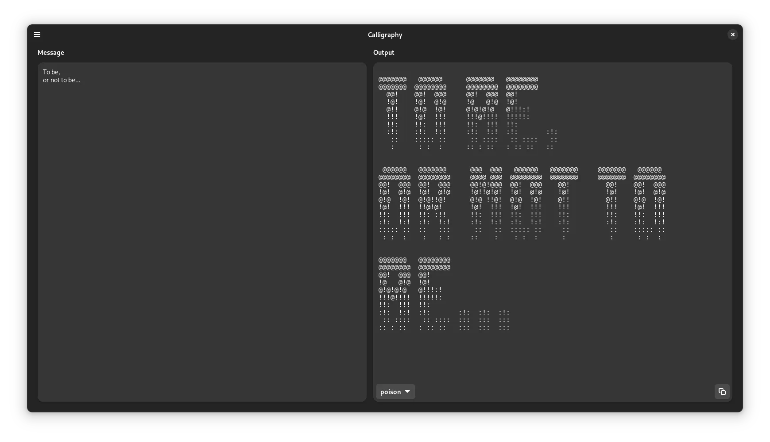Click the 'Output' heading label
This screenshot has height=442, width=770.
(383, 53)
